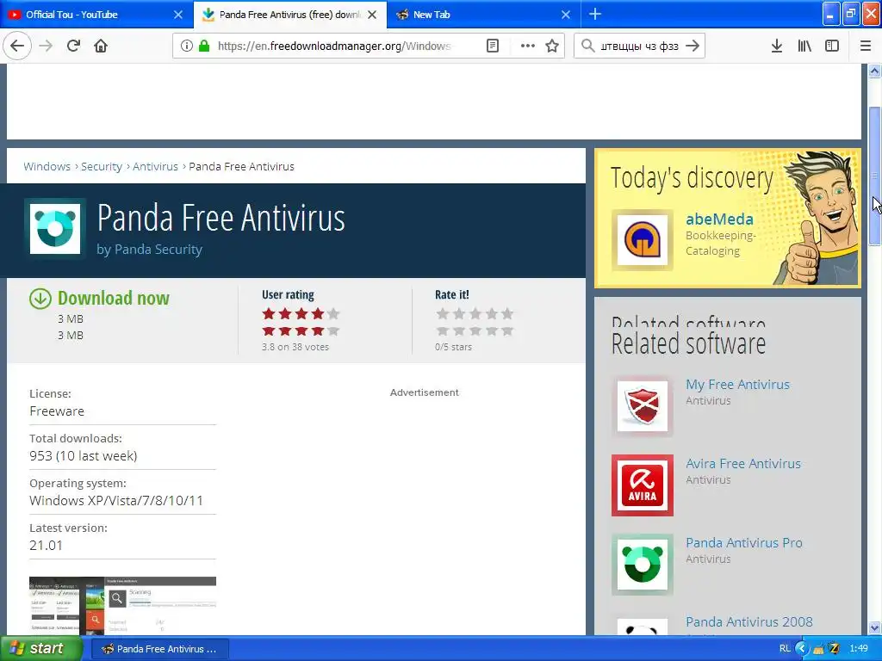Click the green Download now button
882x661 pixels.
point(114,298)
